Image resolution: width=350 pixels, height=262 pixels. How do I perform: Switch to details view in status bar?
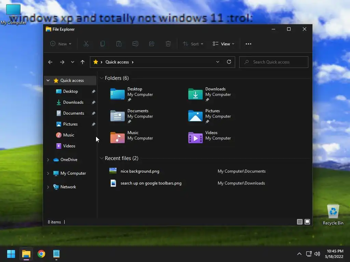tap(300, 222)
